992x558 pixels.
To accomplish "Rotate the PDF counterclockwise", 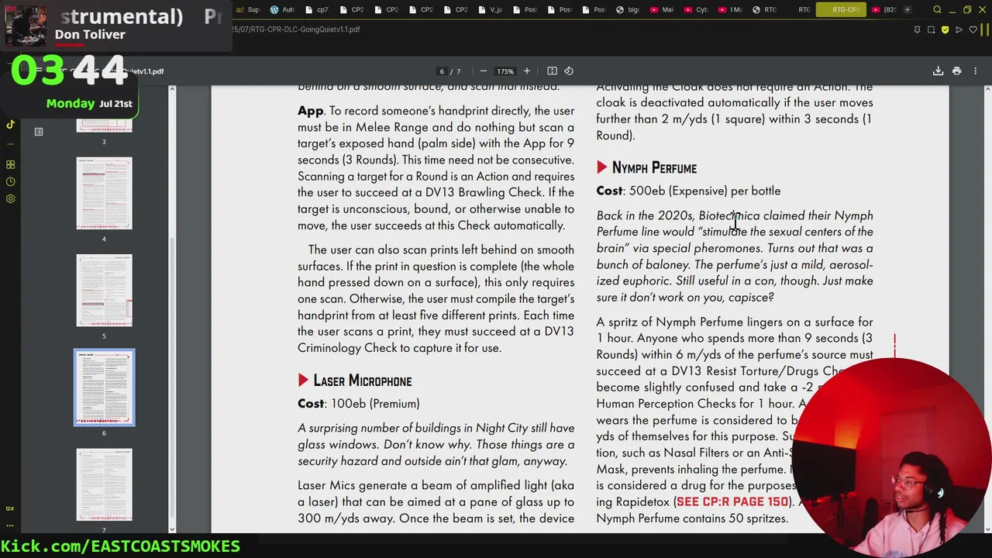I will coord(569,71).
